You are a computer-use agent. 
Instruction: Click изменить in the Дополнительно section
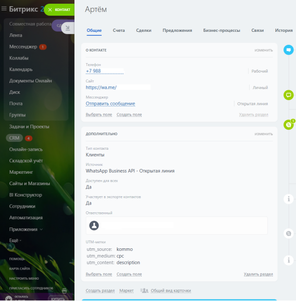(x=263, y=134)
